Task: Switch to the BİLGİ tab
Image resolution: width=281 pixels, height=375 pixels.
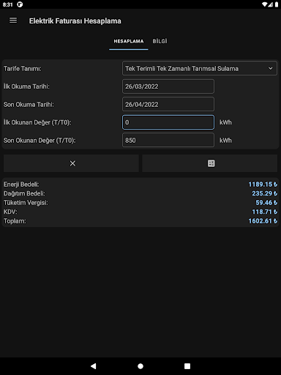Action: pos(160,41)
